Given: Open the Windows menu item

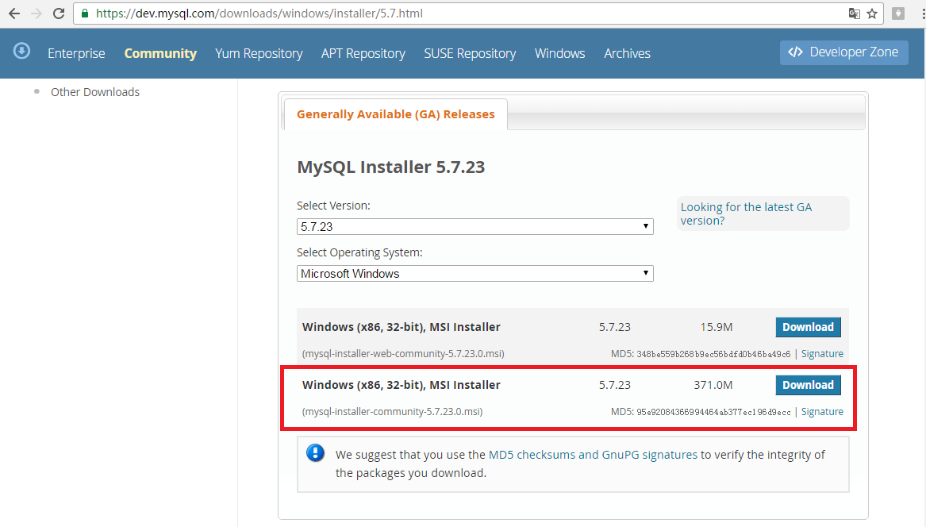Looking at the screenshot, I should pyautogui.click(x=560, y=53).
